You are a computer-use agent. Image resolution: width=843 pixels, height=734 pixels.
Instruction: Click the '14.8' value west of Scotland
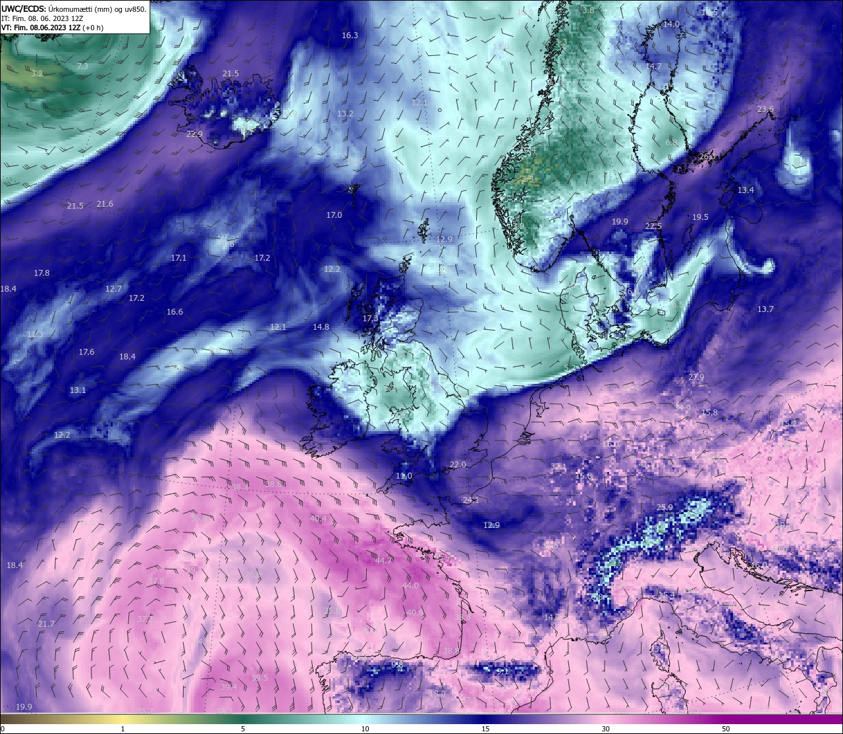click(321, 327)
